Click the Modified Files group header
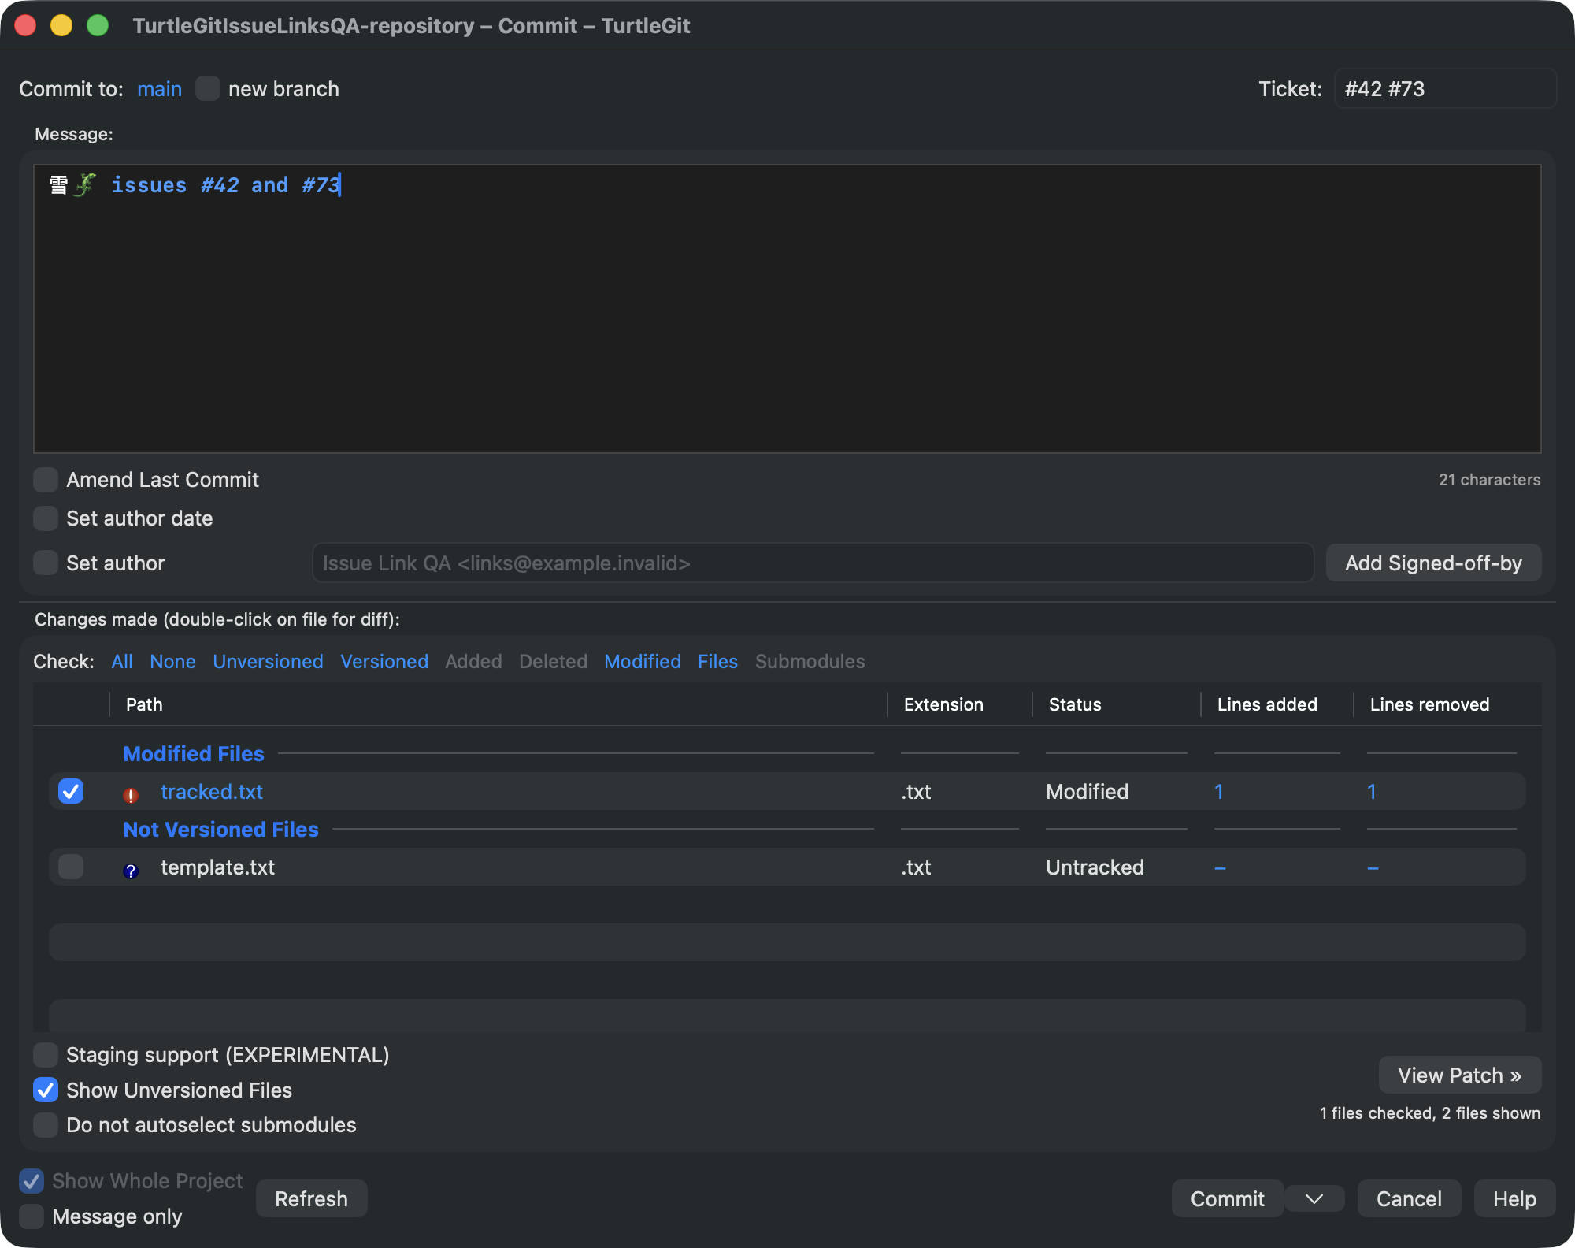The height and width of the screenshot is (1248, 1575). pyautogui.click(x=194, y=753)
